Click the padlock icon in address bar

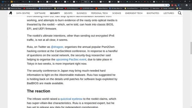pyautogui.click(x=13, y=5)
